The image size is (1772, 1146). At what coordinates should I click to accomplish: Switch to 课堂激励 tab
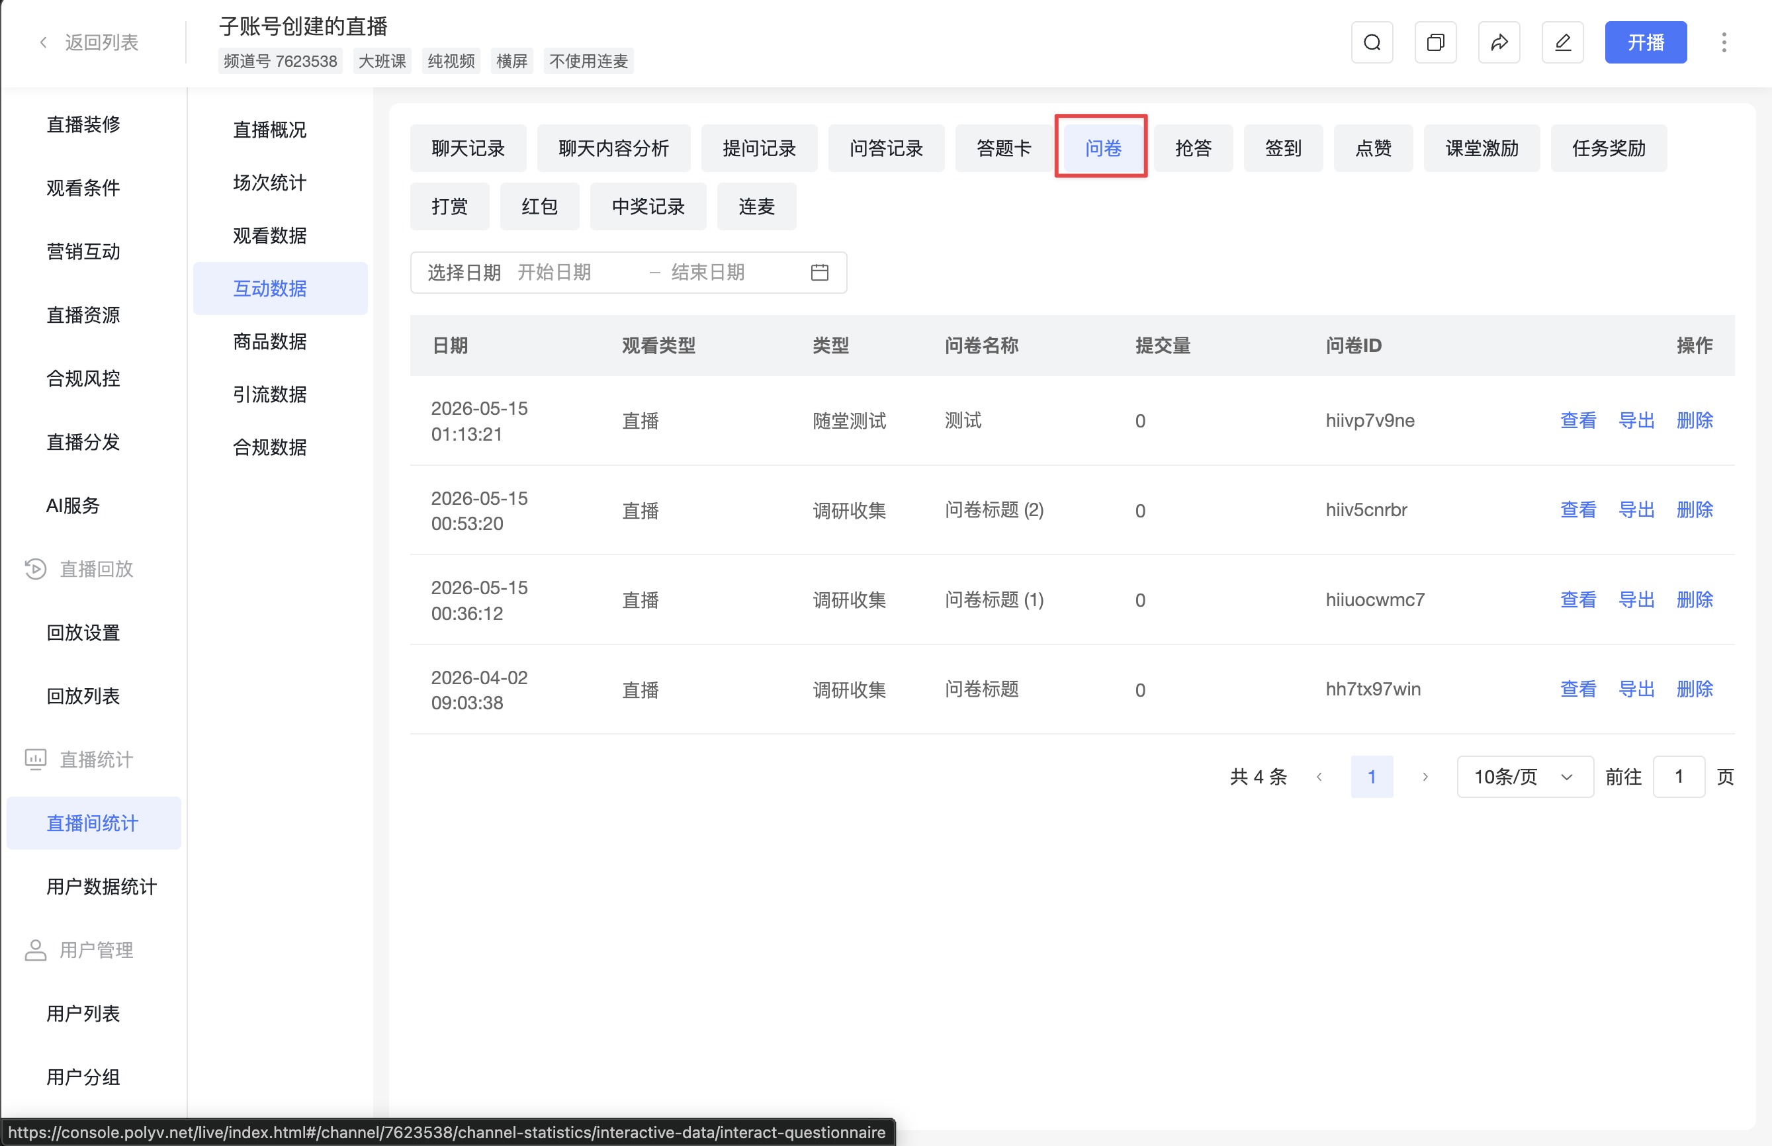click(1482, 148)
